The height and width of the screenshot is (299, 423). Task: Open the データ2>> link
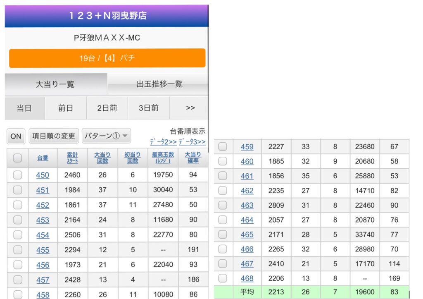click(x=163, y=142)
